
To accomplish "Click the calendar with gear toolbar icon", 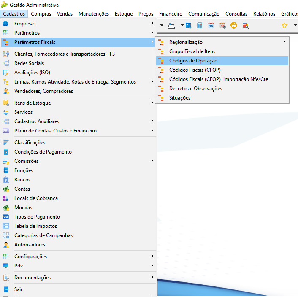I will click(x=222, y=25).
